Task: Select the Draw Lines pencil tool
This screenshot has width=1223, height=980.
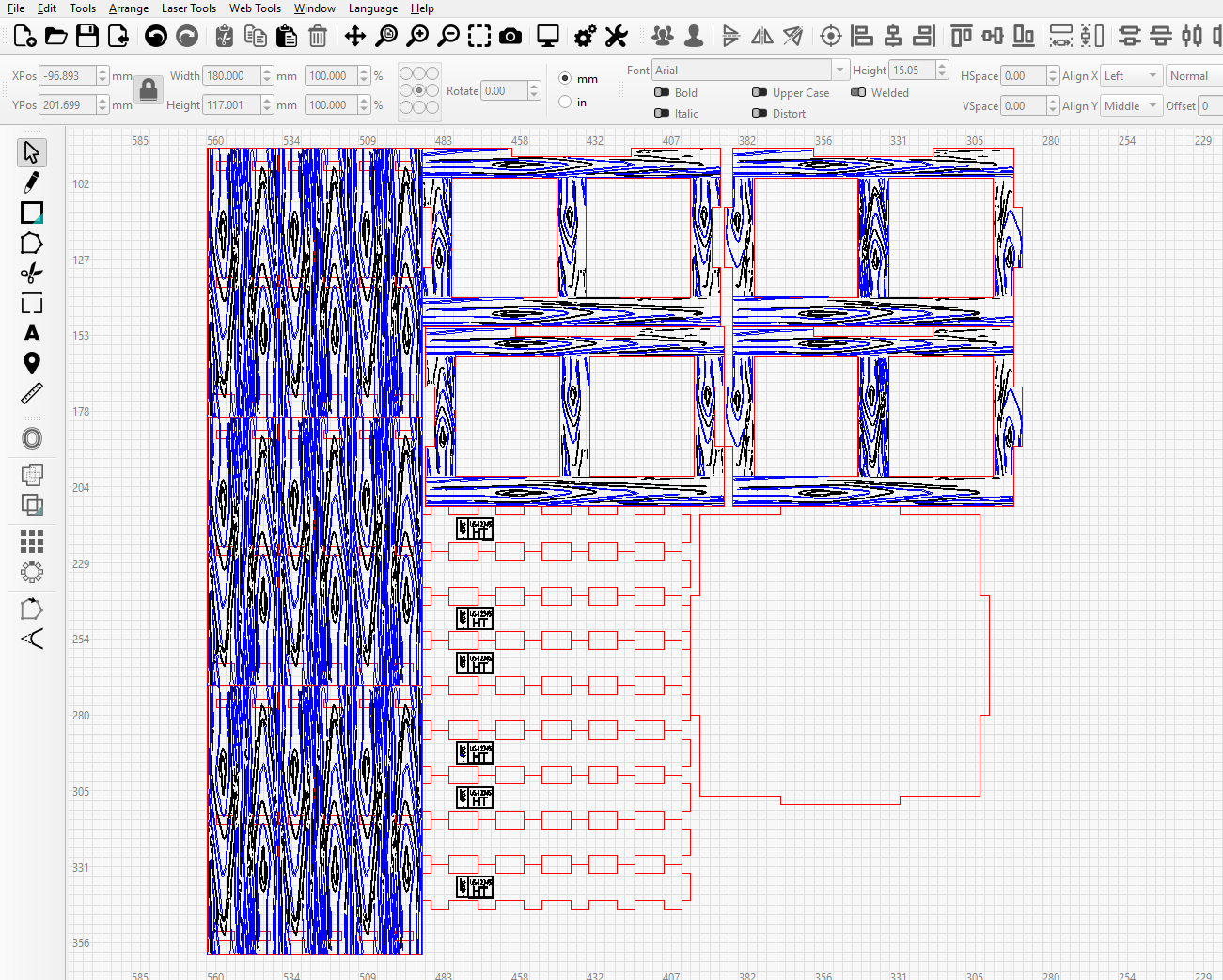Action: (32, 182)
